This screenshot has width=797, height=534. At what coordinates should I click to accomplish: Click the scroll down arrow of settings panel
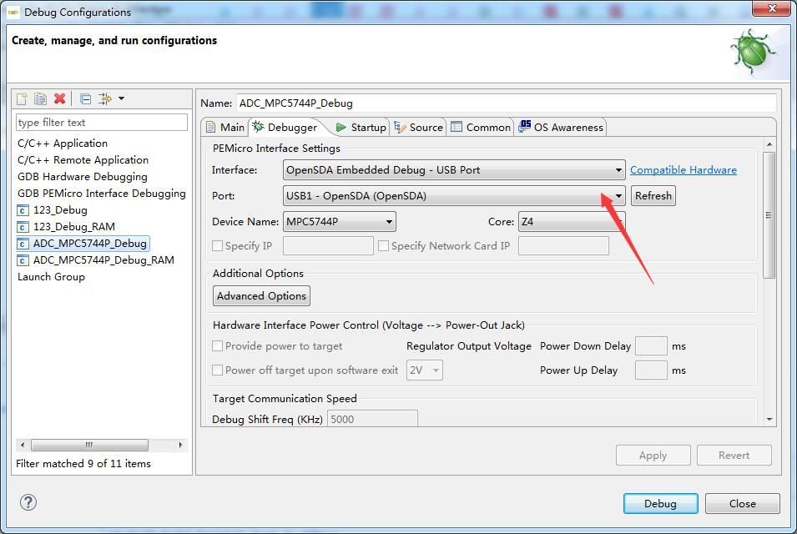[769, 419]
